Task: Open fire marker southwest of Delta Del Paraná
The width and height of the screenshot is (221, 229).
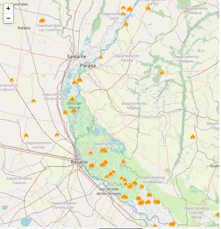Action: 65,112
